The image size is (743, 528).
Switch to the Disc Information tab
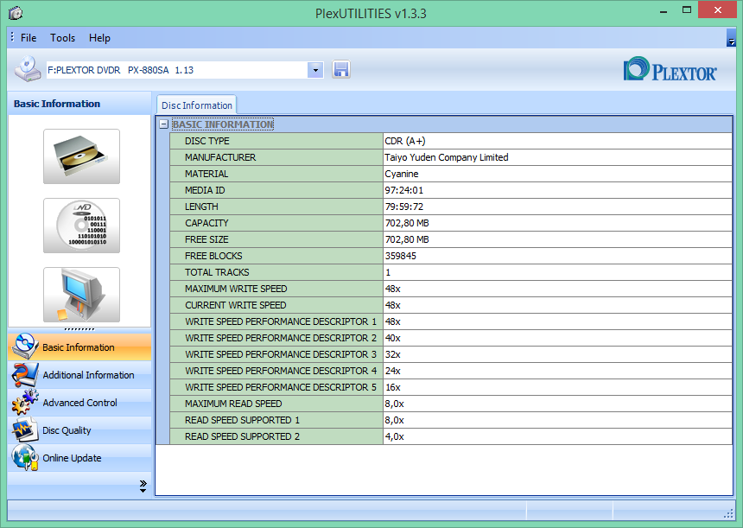(197, 105)
